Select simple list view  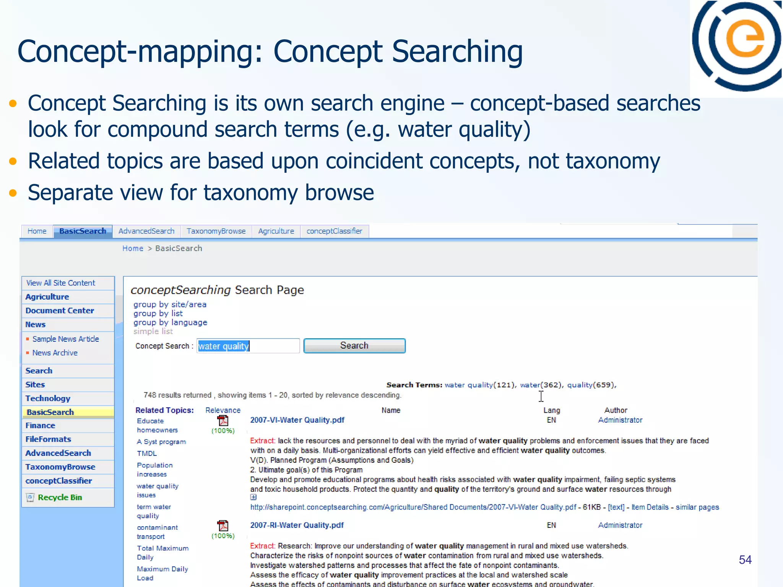153,331
